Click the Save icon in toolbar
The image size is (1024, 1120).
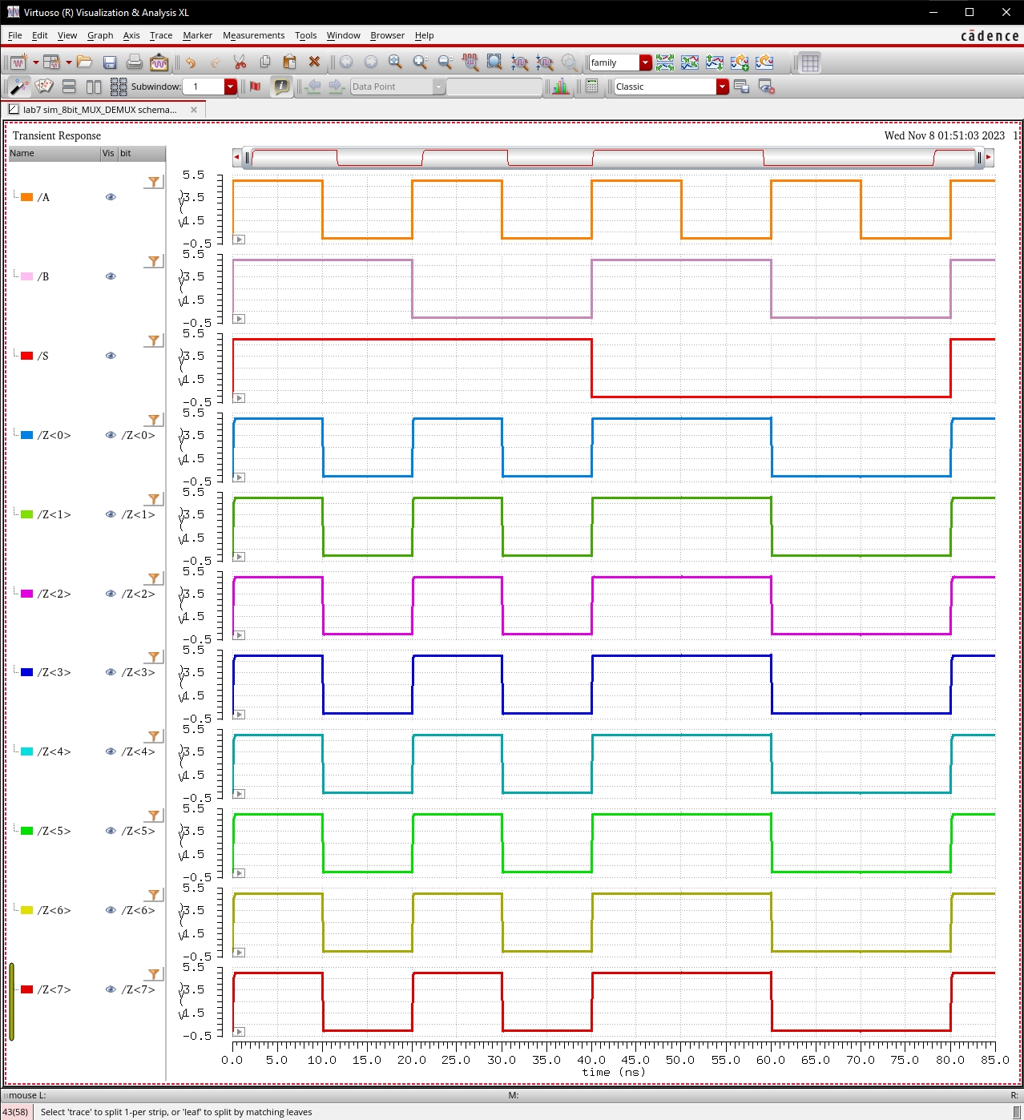(110, 62)
